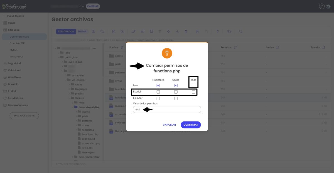Click the WordPress logo icon in sidebar
This screenshot has height=173, width=334.
(5, 77)
